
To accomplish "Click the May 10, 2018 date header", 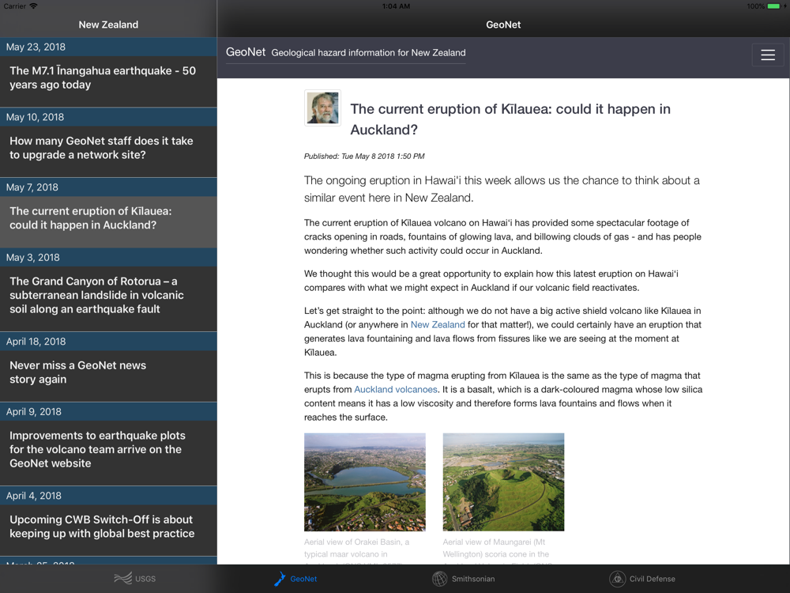I will point(108,117).
